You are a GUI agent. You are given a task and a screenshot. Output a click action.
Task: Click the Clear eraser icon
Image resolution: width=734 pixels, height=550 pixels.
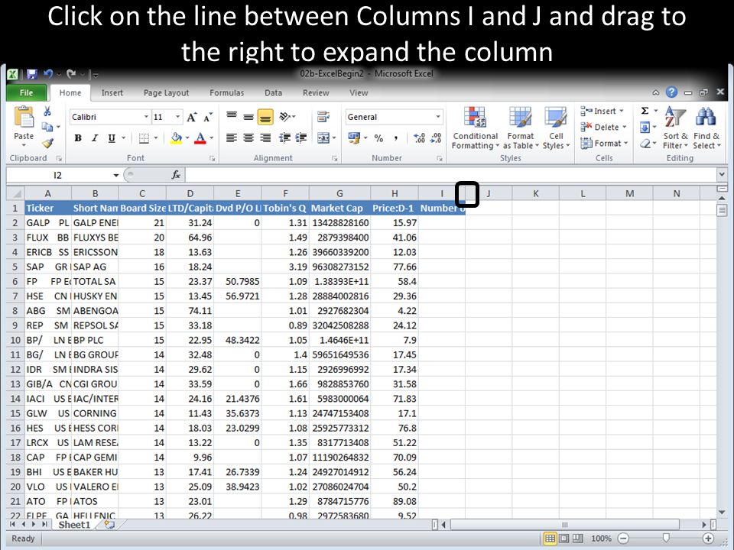click(x=645, y=143)
